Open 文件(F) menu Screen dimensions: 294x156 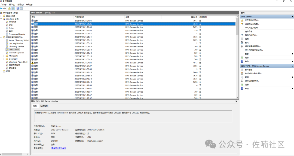[x=4, y=5]
